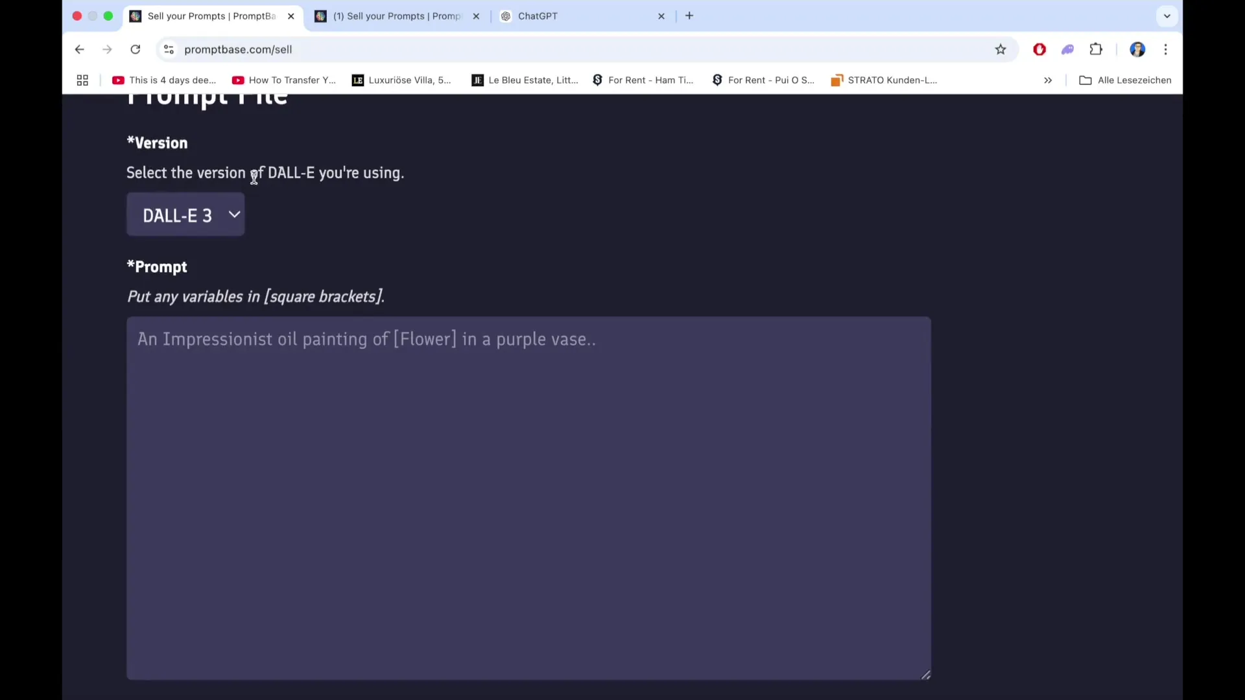1245x700 pixels.
Task: Open the Extensions puzzle icon
Action: pyautogui.click(x=1096, y=49)
